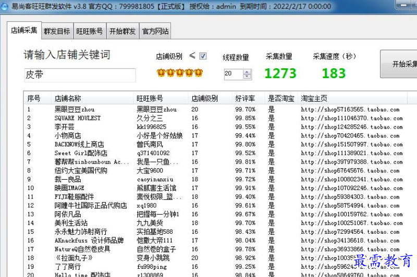Select the 美利生活站 shop row

(71, 223)
